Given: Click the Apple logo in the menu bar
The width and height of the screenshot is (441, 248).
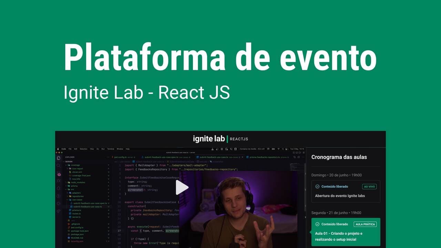Looking at the screenshot, I should [x=58, y=149].
